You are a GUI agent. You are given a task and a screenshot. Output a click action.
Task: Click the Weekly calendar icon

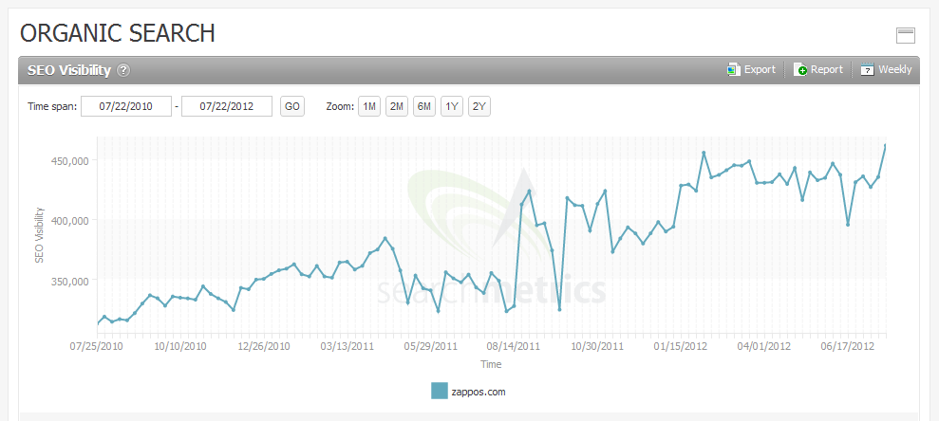[x=867, y=69]
